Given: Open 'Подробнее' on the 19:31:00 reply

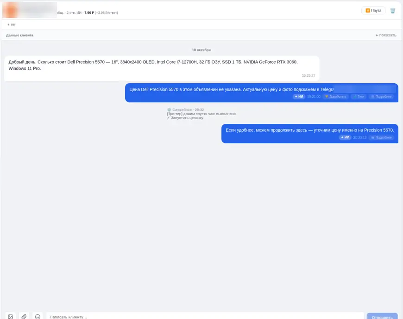Looking at the screenshot, I should tap(381, 97).
